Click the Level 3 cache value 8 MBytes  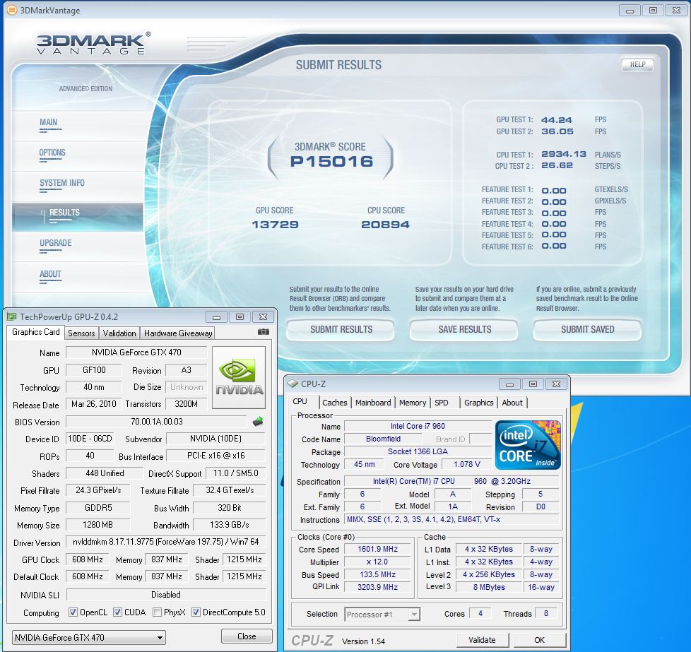pos(489,587)
